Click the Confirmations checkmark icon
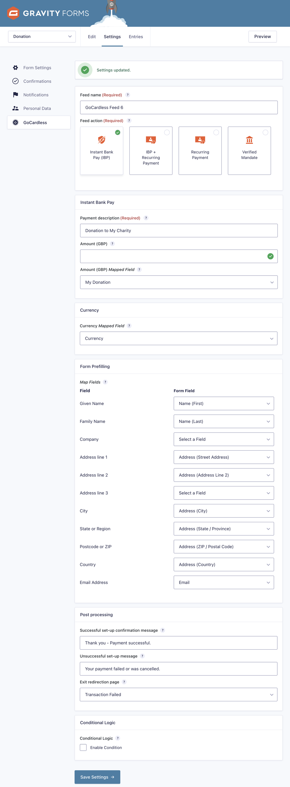The width and height of the screenshot is (290, 787). click(16, 81)
